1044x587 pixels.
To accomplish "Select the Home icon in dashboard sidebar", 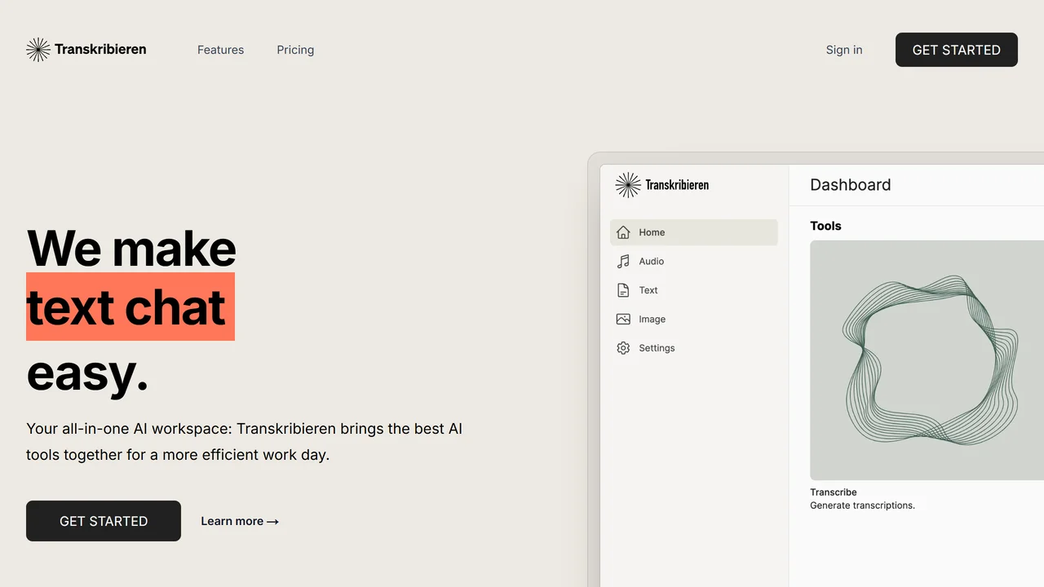I will [623, 232].
